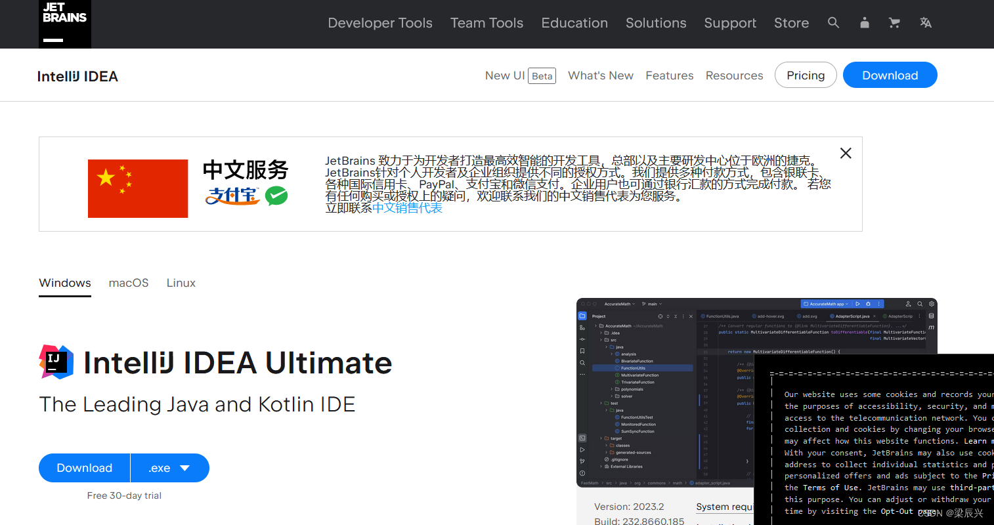Viewport: 994px width, 525px height.
Task: Click the Version: 2023.2 text
Action: coord(629,507)
